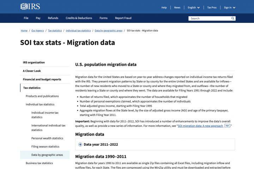Open Credits & Deductions menu

click(79, 18)
